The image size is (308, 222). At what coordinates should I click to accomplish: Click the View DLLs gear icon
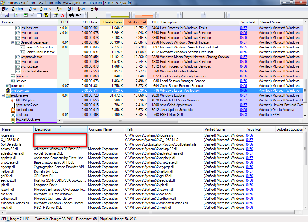(x=46, y=15)
